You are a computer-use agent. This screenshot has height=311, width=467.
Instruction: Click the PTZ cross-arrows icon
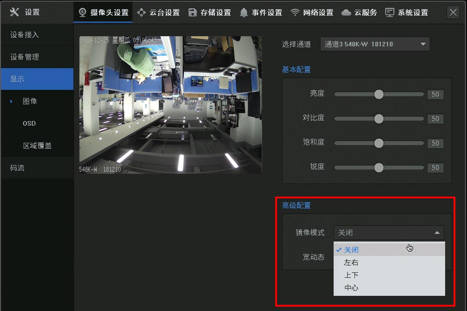(x=141, y=12)
